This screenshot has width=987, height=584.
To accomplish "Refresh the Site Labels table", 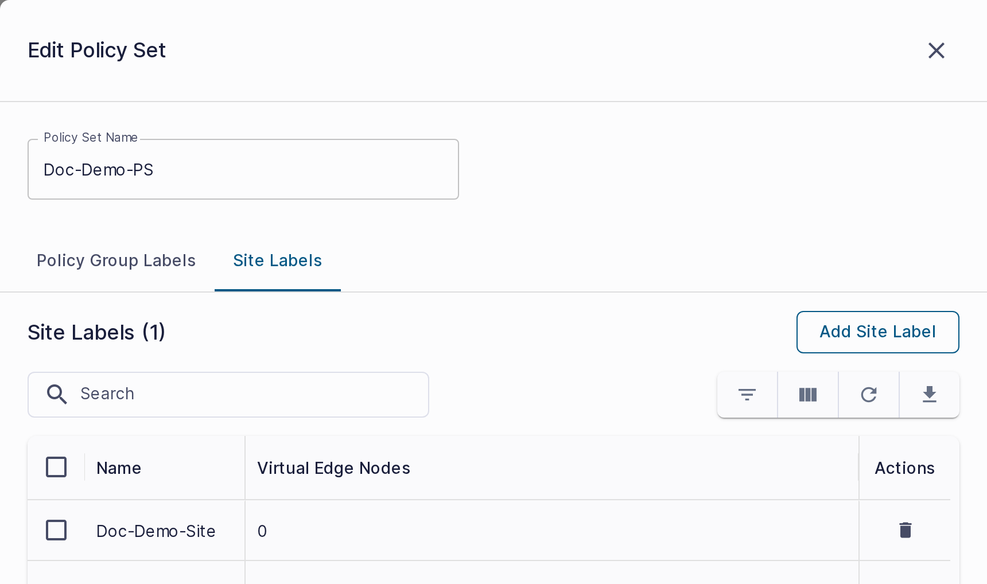I will point(869,395).
